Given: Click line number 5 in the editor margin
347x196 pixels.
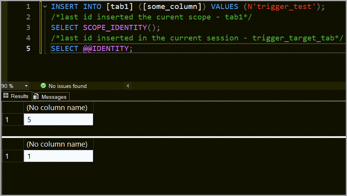Looking at the screenshot, I should pyautogui.click(x=28, y=49).
